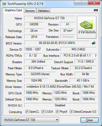Screen dimensions: 102x126
Task: Close window using title bar X
Action: coord(94,3)
